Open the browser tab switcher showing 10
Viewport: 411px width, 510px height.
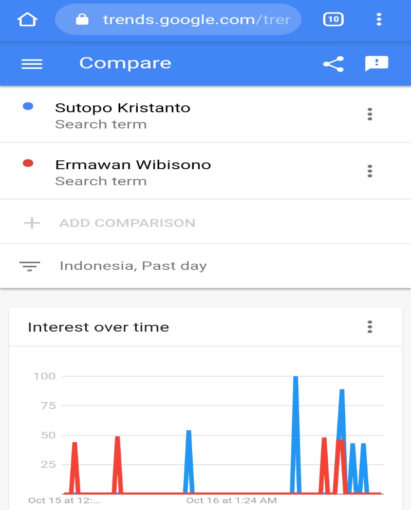pos(333,20)
